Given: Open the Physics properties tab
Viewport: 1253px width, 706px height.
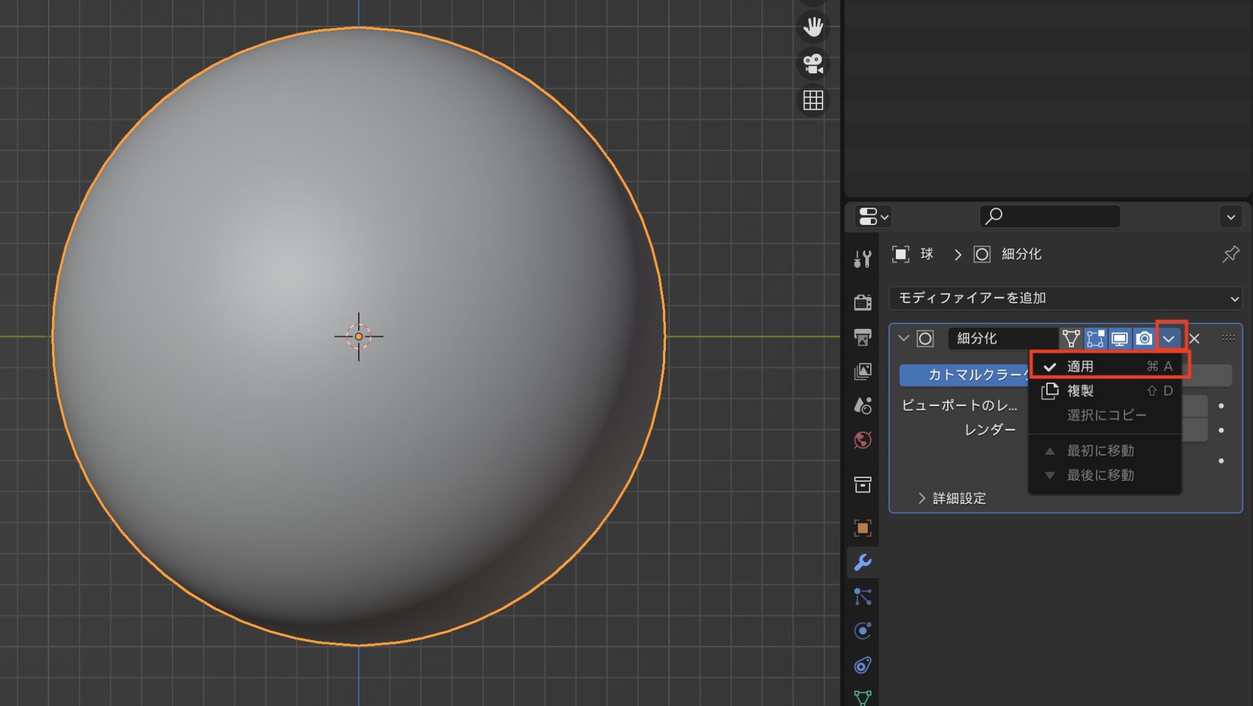Looking at the screenshot, I should (x=863, y=631).
